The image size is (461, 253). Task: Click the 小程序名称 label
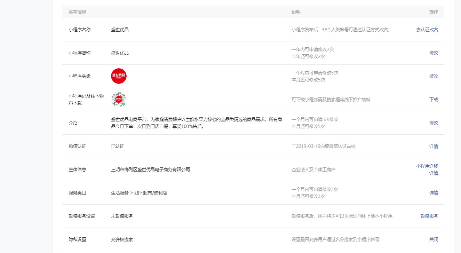80,30
